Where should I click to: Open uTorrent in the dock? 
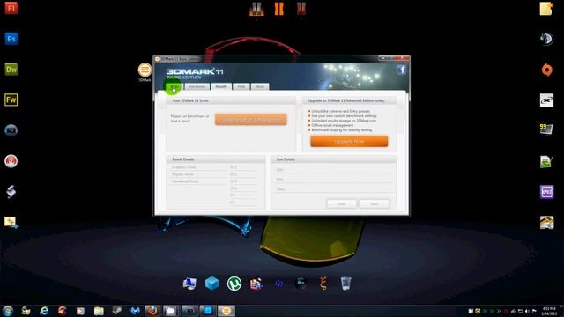point(234,284)
